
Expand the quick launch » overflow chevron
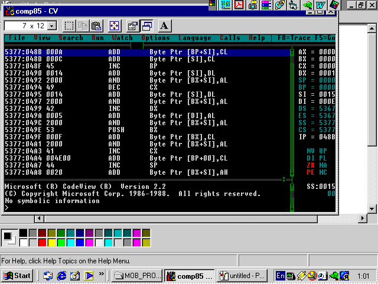102,273
